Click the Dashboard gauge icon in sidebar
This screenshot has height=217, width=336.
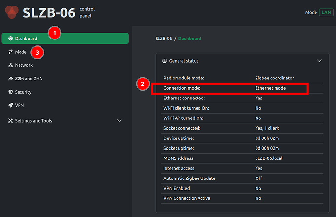10,39
